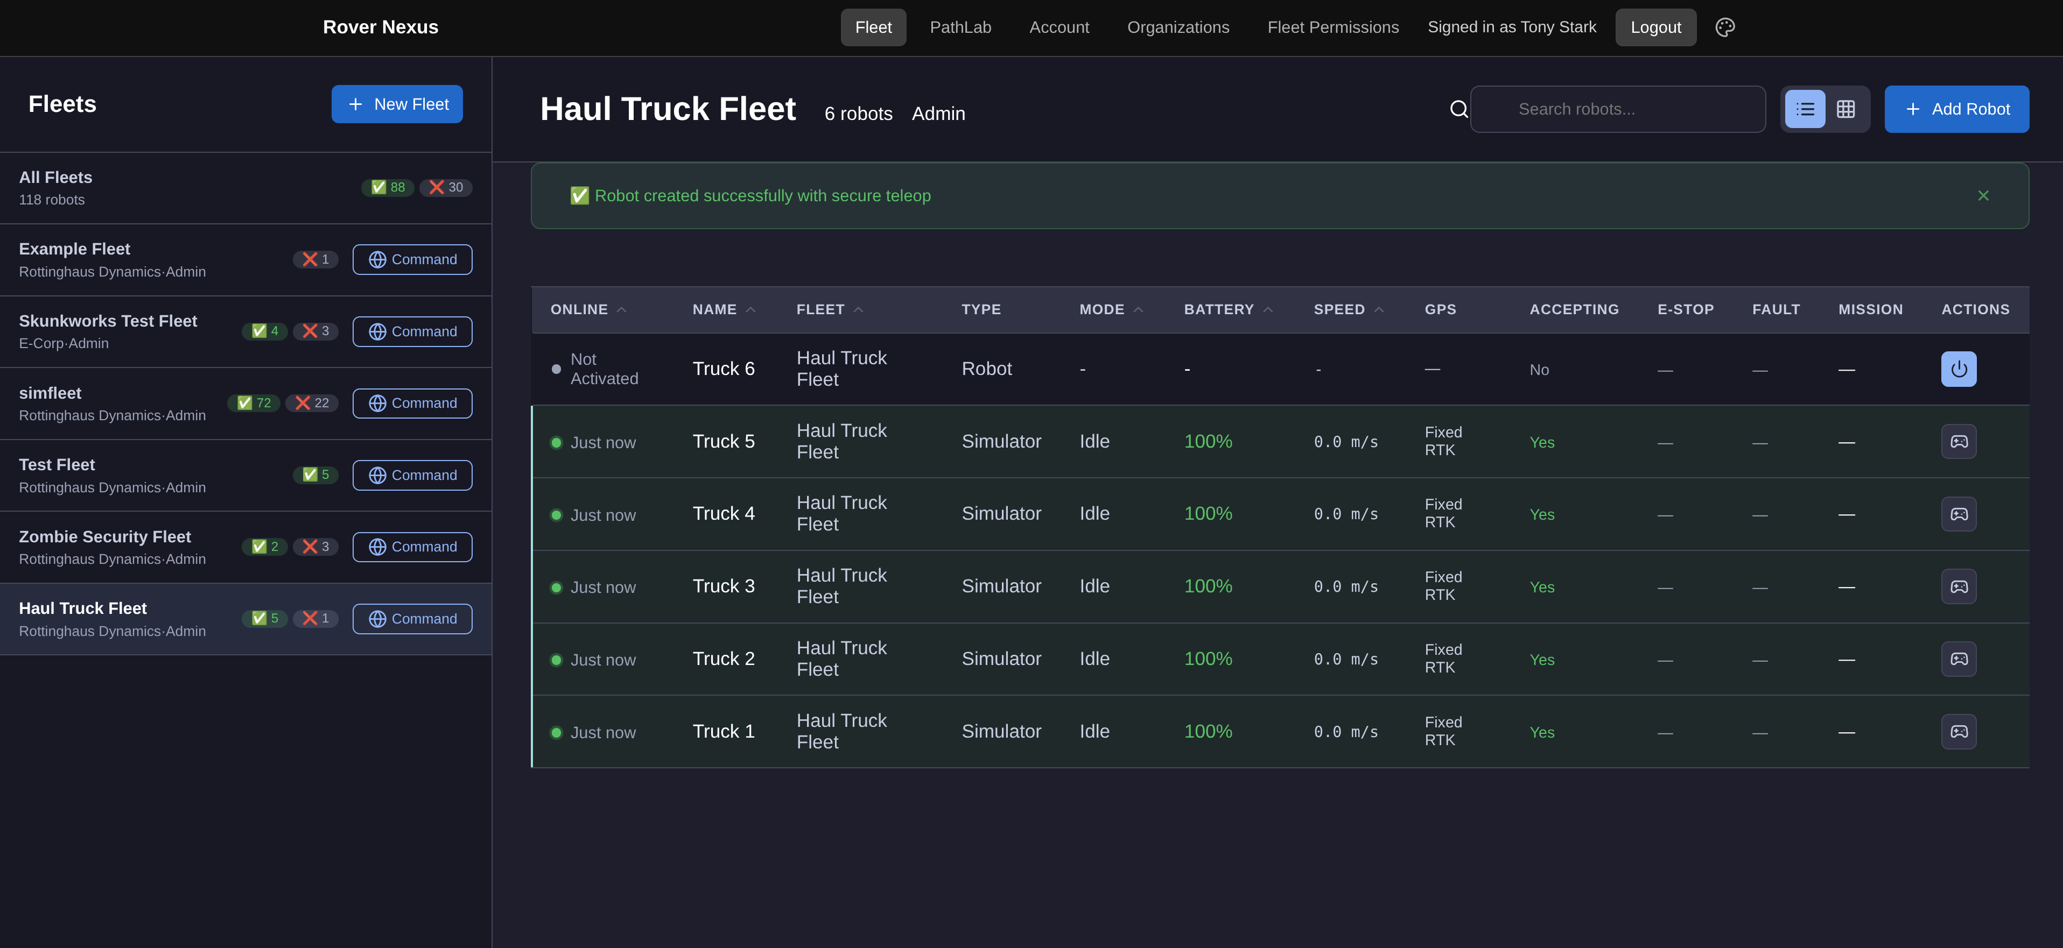Click 5 online badge for Haul Truck Fleet
2063x948 pixels.
point(264,618)
